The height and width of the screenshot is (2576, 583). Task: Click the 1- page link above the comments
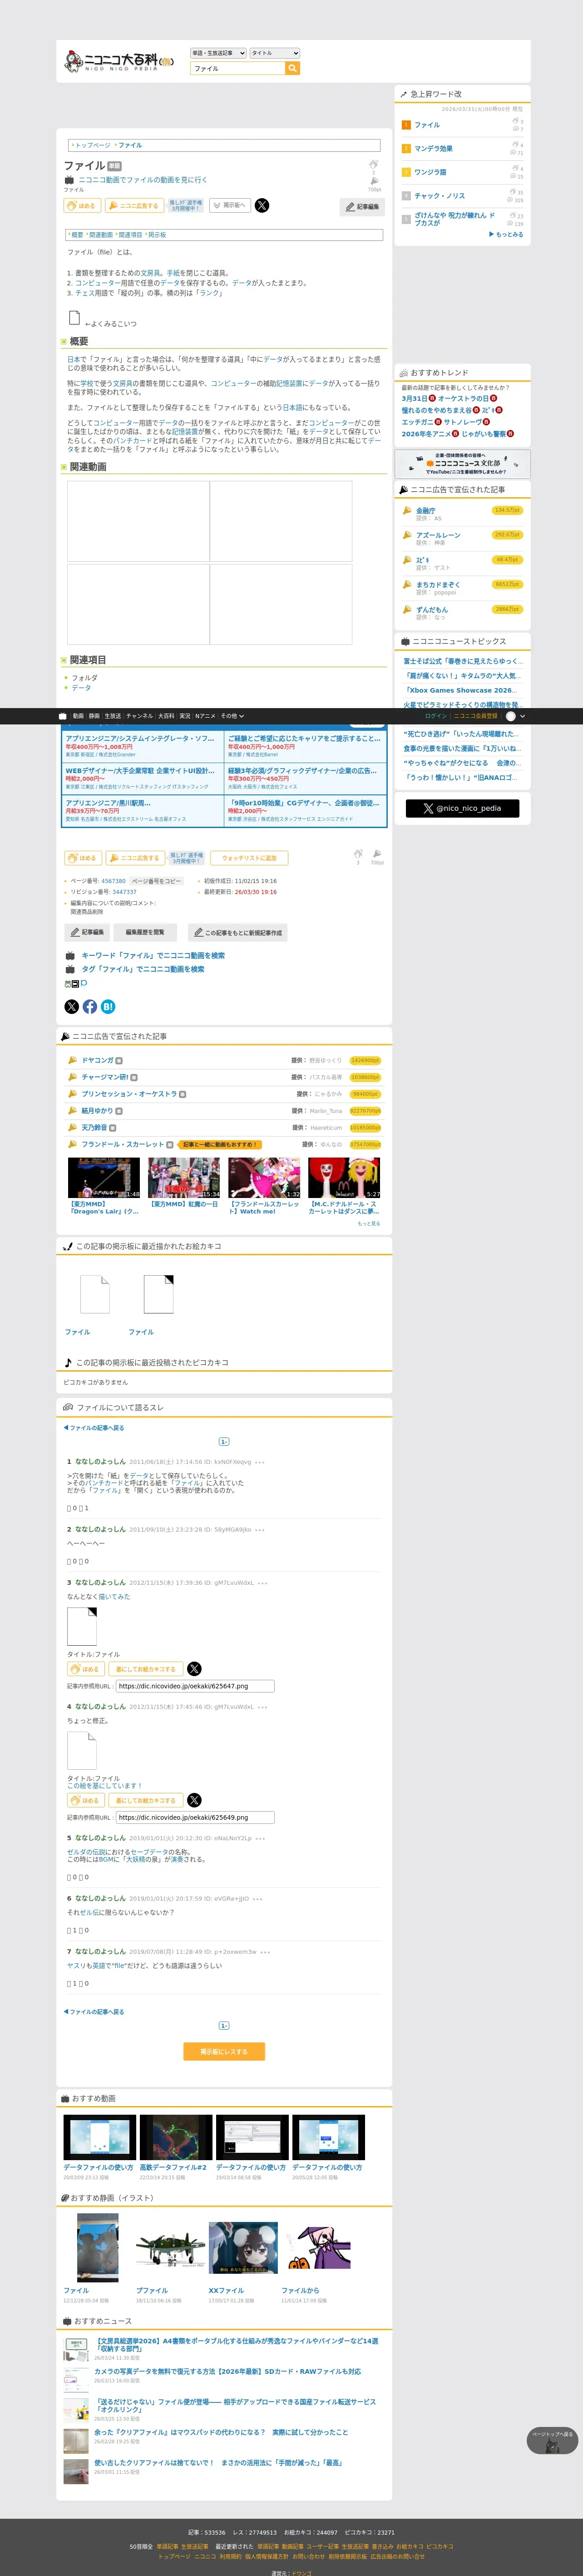point(223,1441)
